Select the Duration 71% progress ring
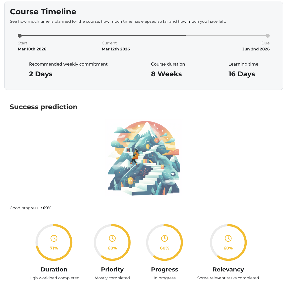The height and width of the screenshot is (284, 289). click(54, 242)
